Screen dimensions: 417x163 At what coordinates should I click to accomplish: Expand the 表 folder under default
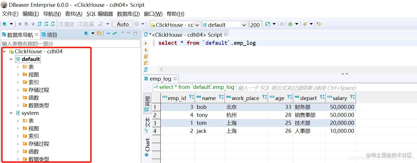click(x=18, y=67)
